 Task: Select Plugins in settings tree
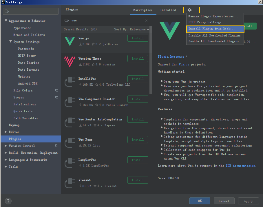pyautogui.click(x=31, y=139)
